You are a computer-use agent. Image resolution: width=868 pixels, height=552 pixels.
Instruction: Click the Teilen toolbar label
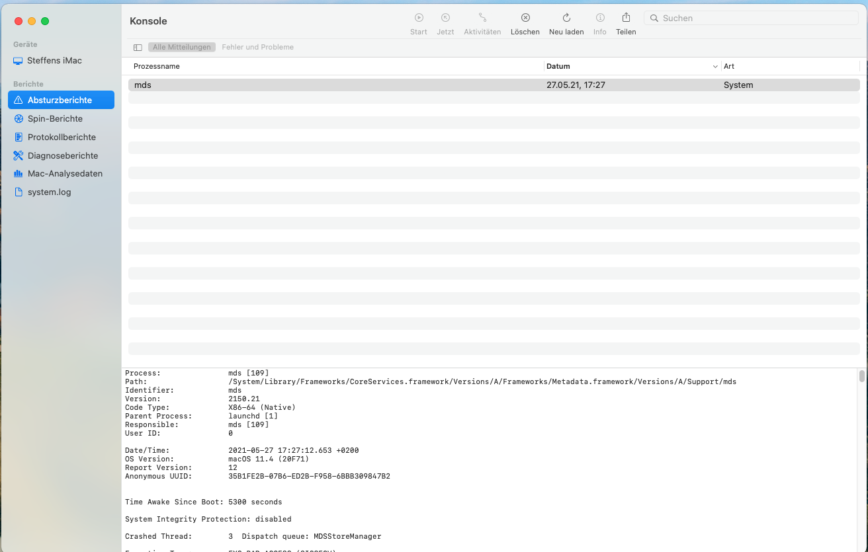pyautogui.click(x=626, y=32)
